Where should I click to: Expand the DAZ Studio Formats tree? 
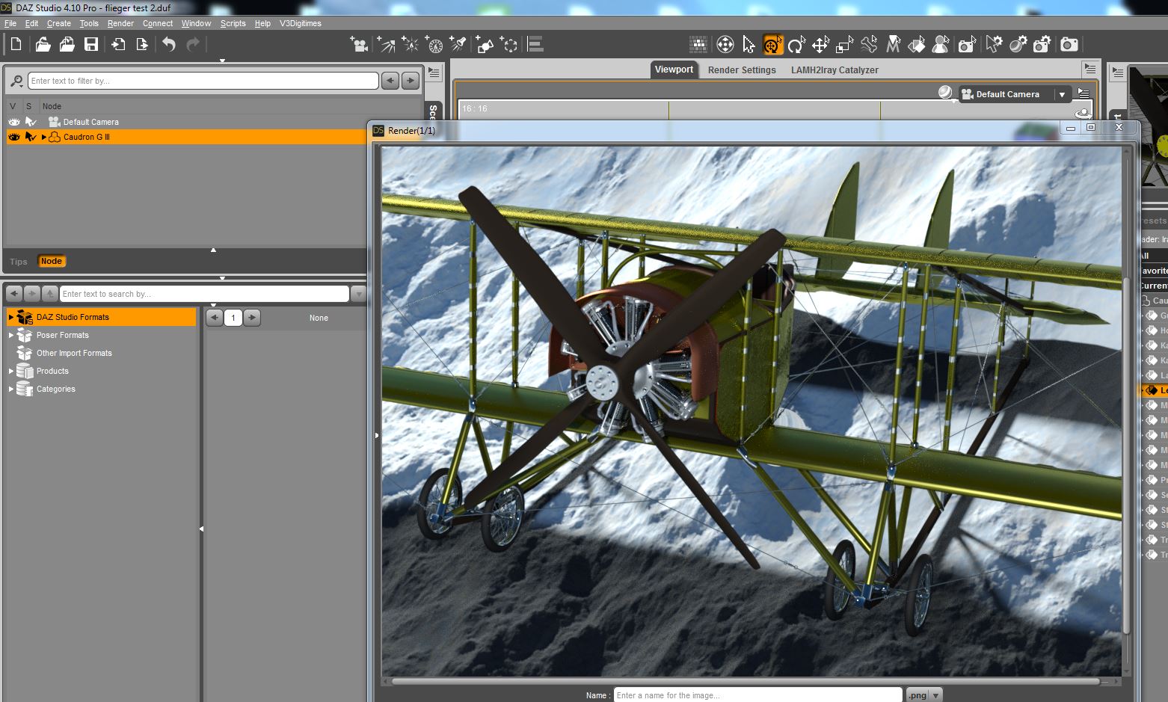pyautogui.click(x=11, y=317)
